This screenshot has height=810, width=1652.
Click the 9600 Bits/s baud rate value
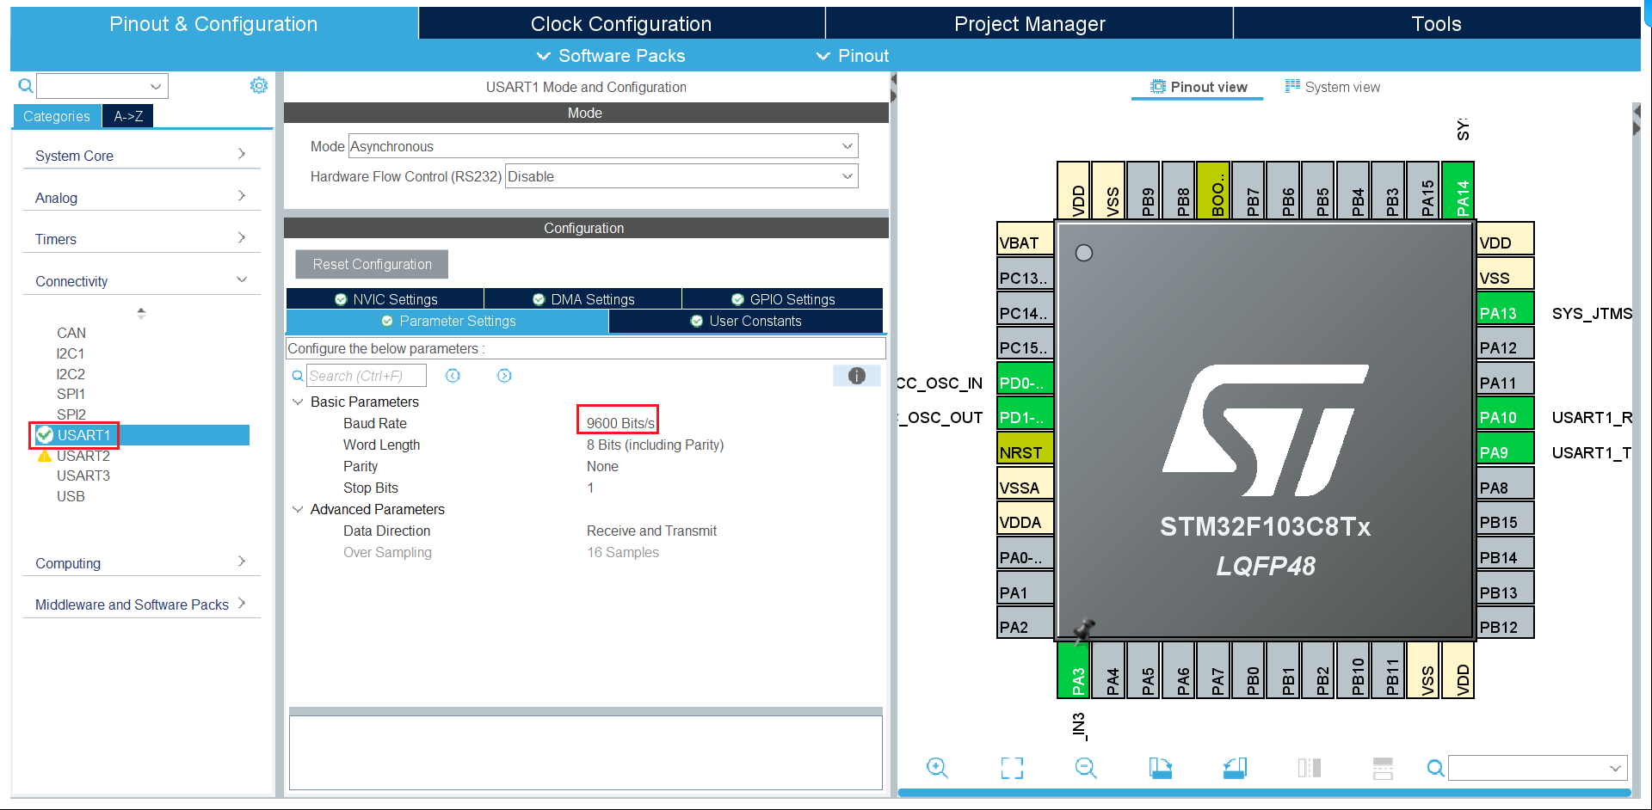point(620,423)
